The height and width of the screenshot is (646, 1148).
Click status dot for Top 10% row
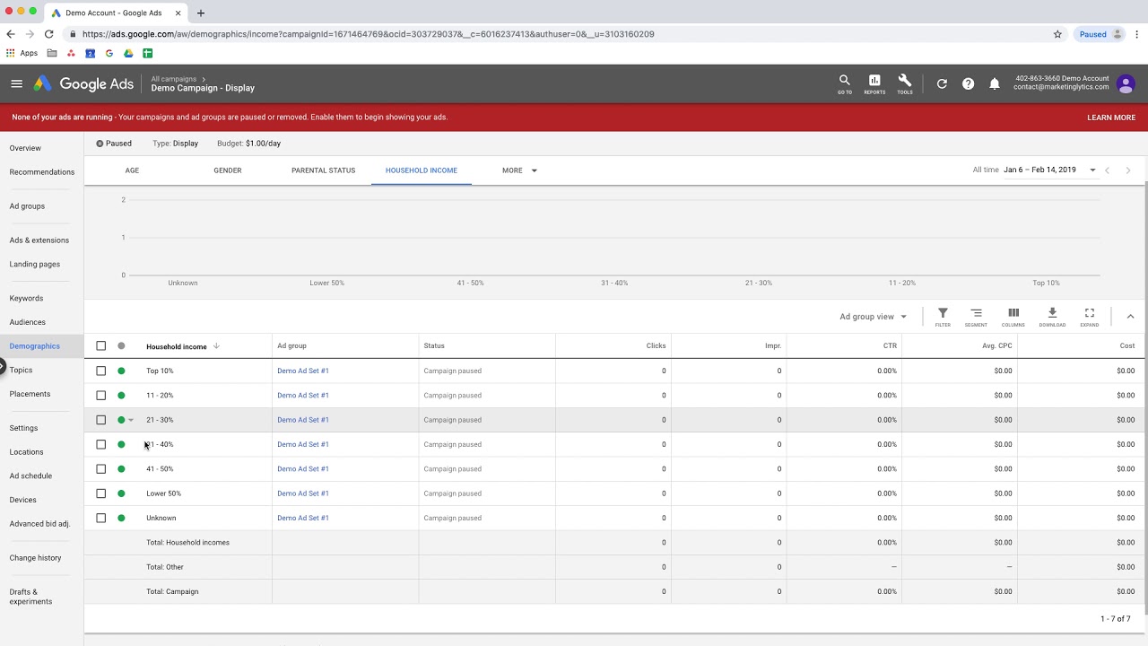click(121, 371)
